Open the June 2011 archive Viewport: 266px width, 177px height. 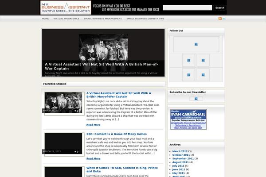[x=179, y=169]
